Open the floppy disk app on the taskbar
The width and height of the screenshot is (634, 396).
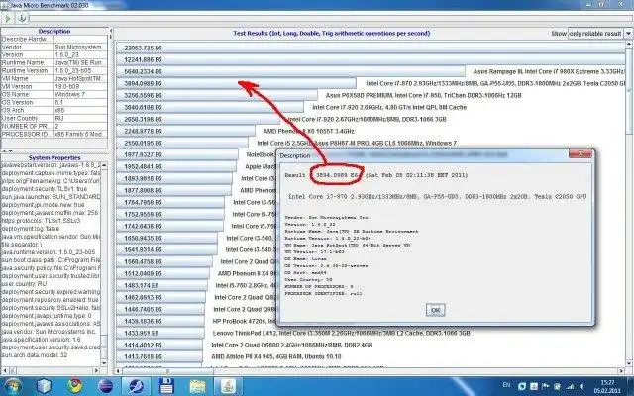(x=166, y=386)
